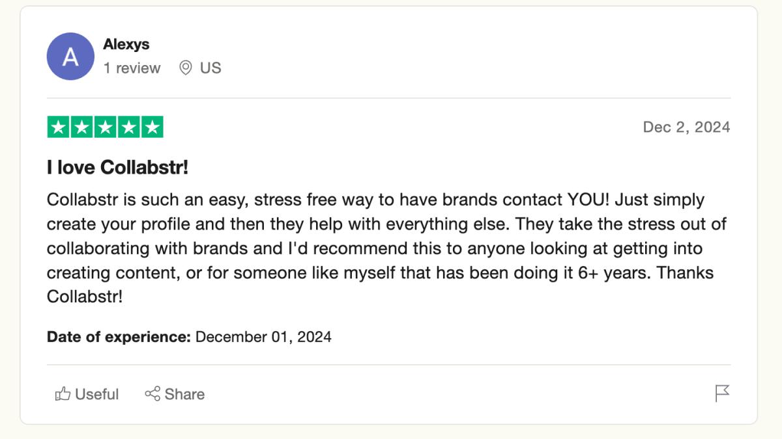
Task: Click the share network icon
Action: (152, 394)
